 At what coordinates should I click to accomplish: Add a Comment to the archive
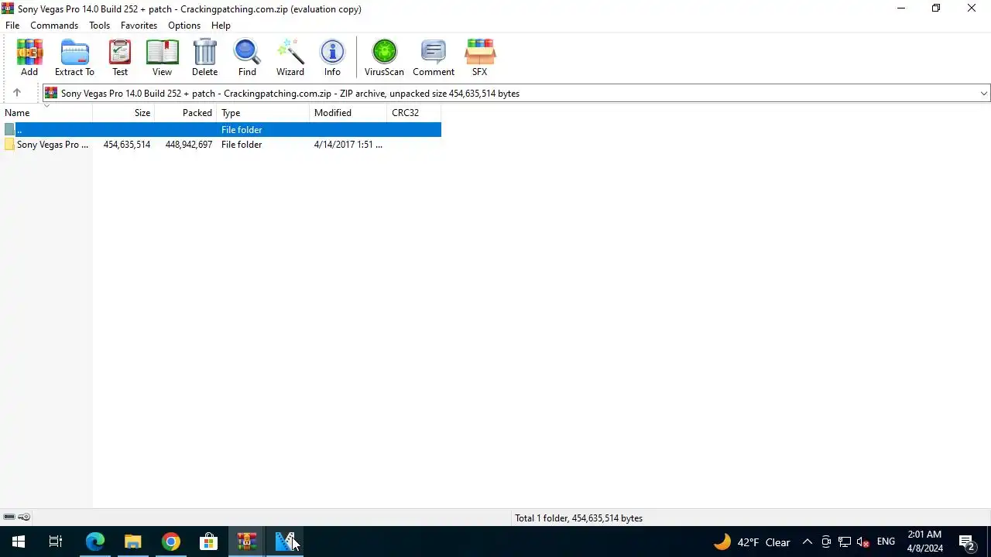[434, 57]
